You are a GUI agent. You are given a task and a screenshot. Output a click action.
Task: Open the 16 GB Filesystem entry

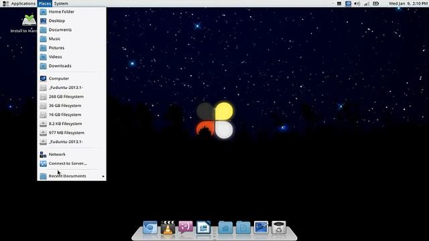click(x=72, y=114)
